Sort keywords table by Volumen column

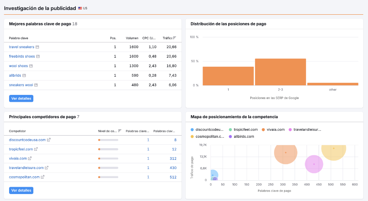132,38
